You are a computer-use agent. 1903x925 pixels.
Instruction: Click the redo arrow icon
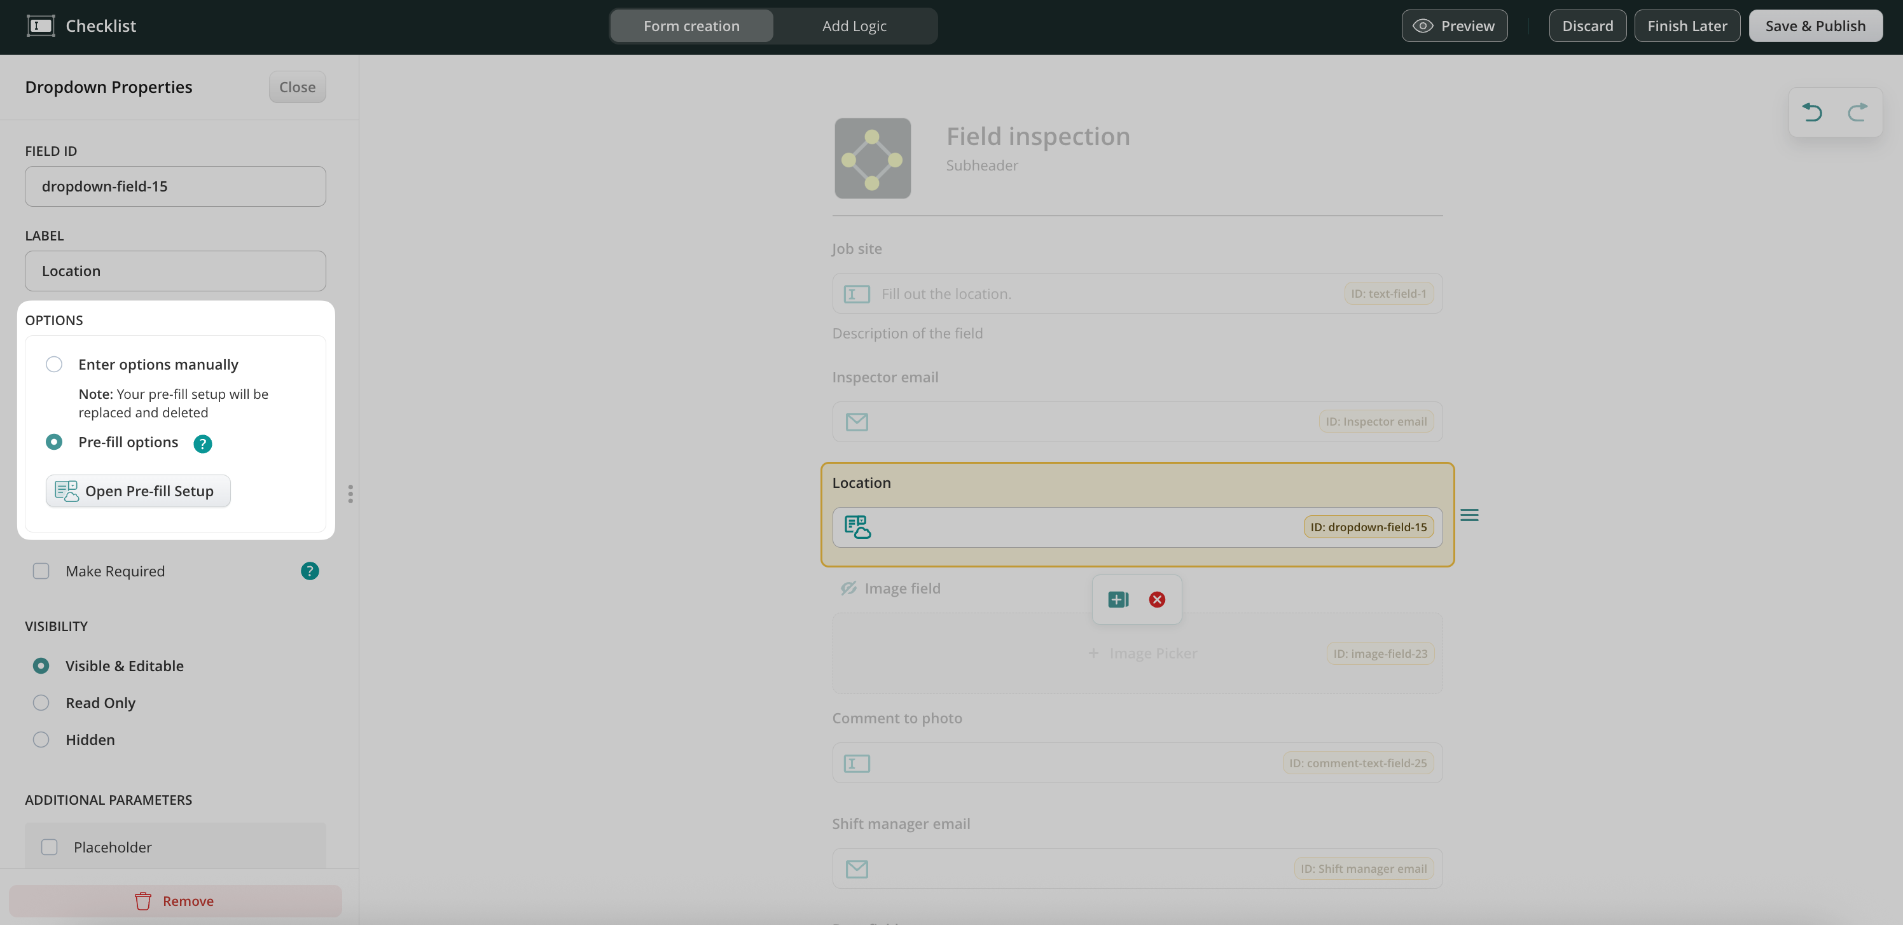(1857, 113)
